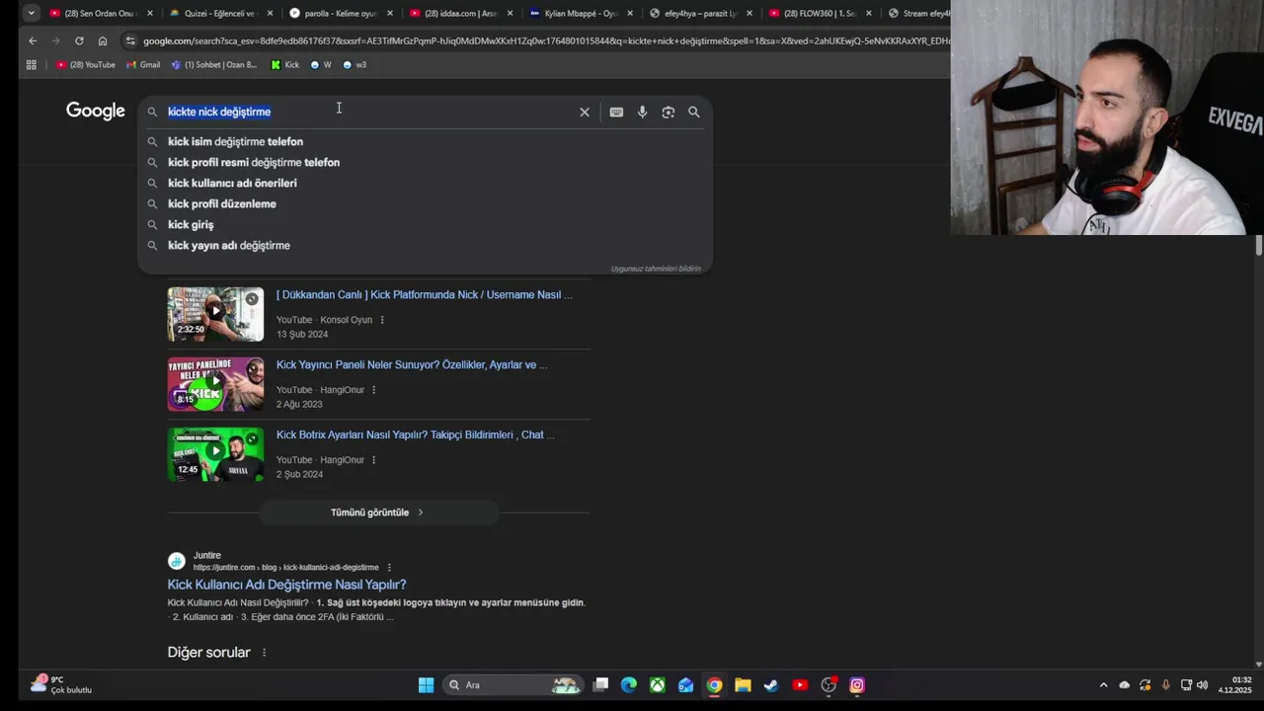
Task: Open more options for Konsol Oyun video
Action: (x=382, y=320)
